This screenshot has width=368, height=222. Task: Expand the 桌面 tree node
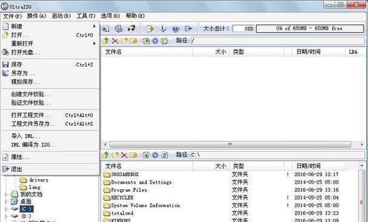[6, 201]
